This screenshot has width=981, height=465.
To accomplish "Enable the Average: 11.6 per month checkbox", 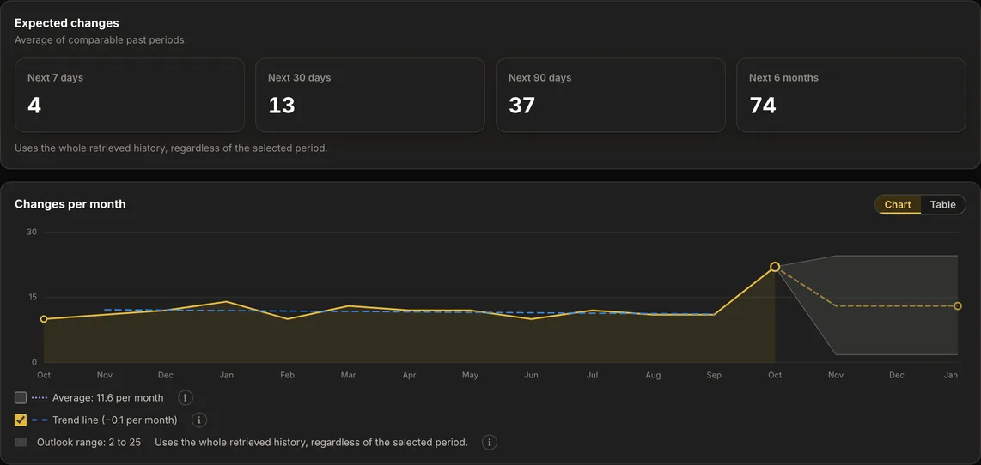I will tap(21, 397).
